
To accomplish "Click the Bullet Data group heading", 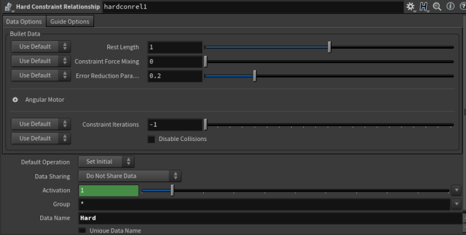I will (25, 34).
